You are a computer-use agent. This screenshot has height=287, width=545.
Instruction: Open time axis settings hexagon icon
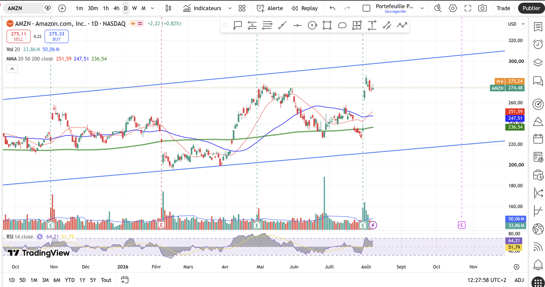pos(516,267)
